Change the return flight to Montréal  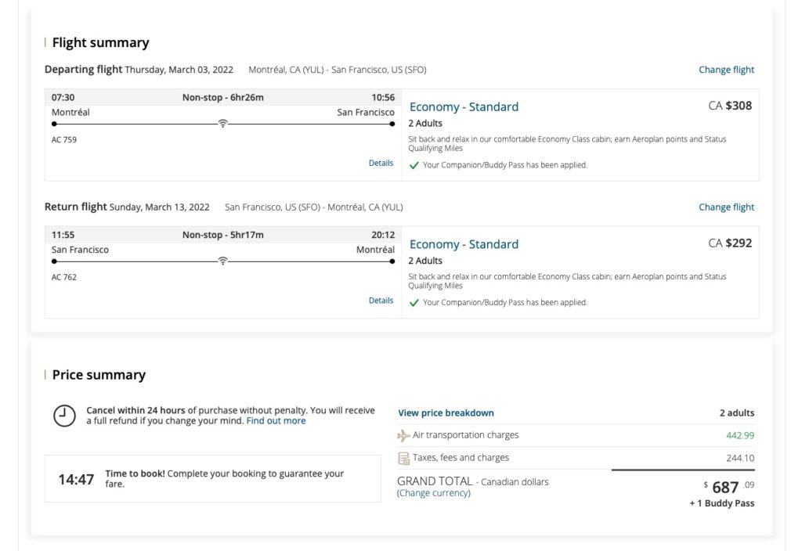(726, 207)
